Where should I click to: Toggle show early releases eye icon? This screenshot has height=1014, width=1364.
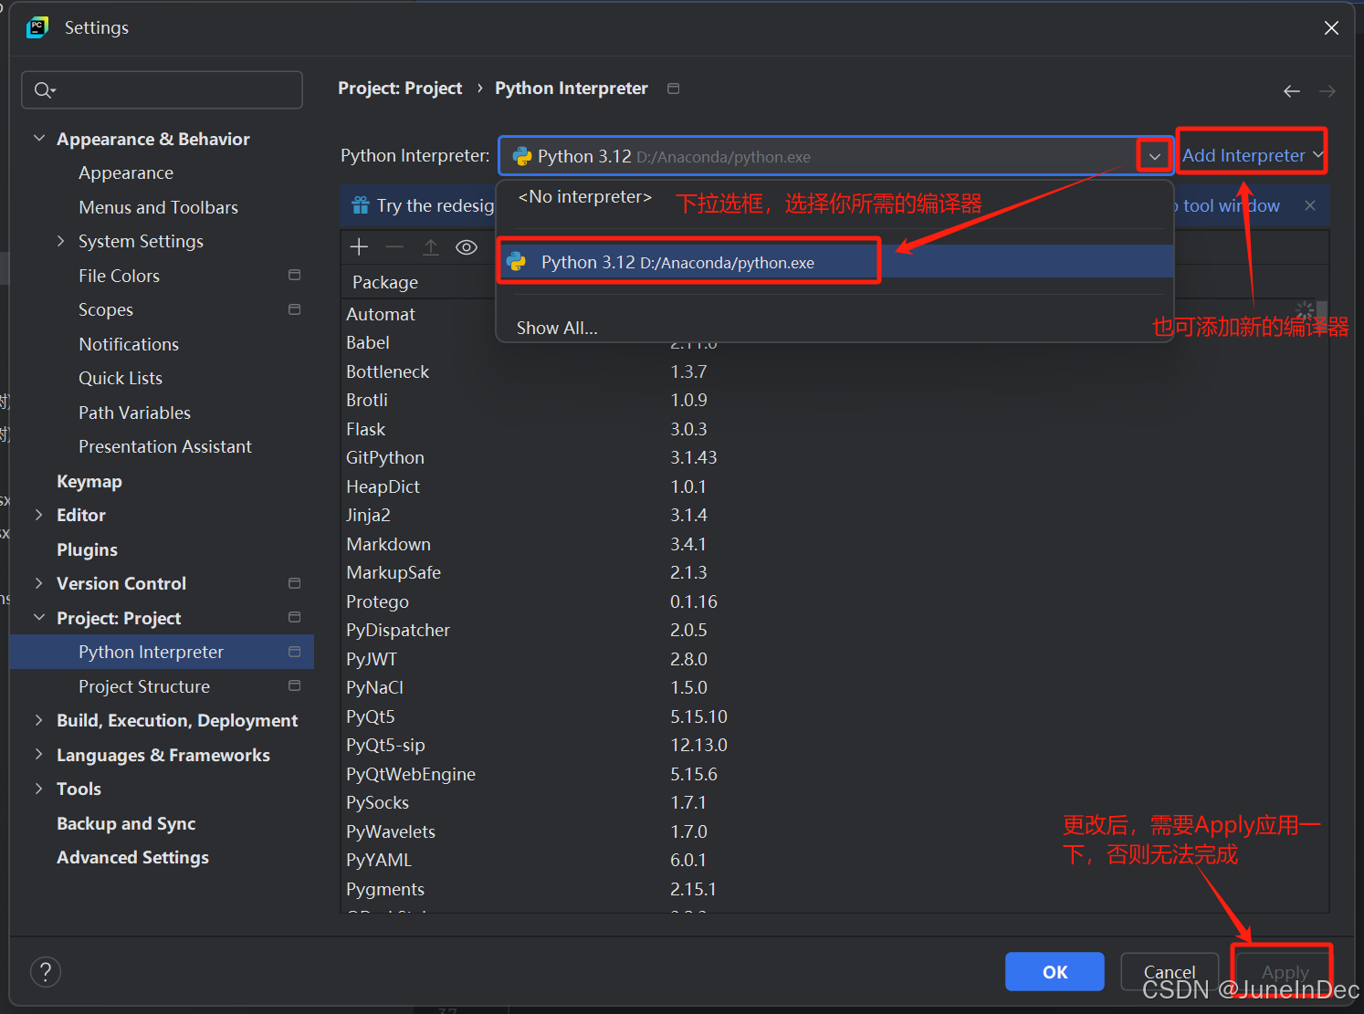pos(467,247)
